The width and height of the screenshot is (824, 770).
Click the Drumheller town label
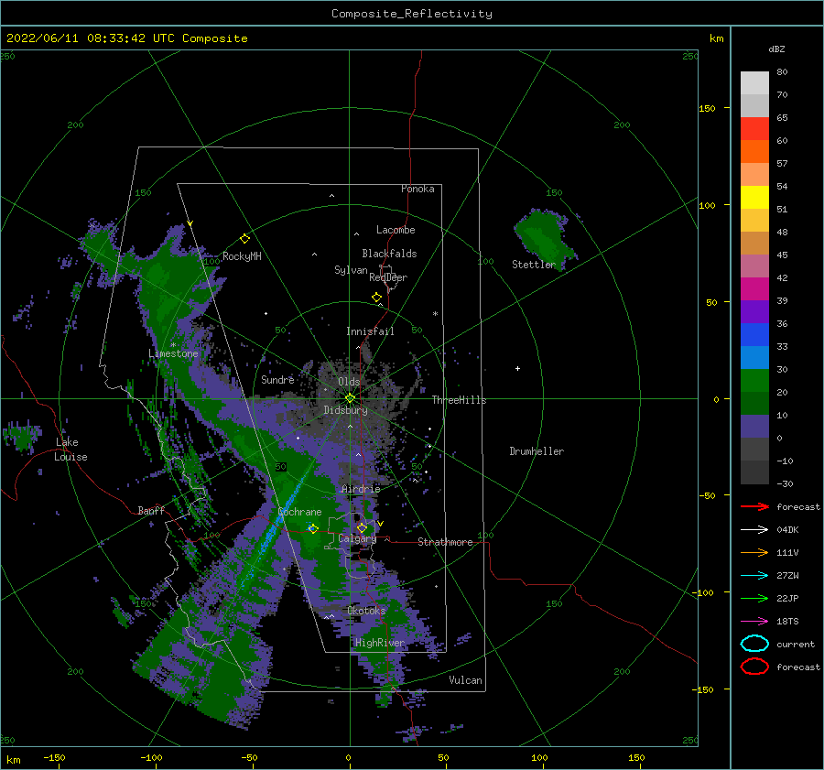coord(537,451)
